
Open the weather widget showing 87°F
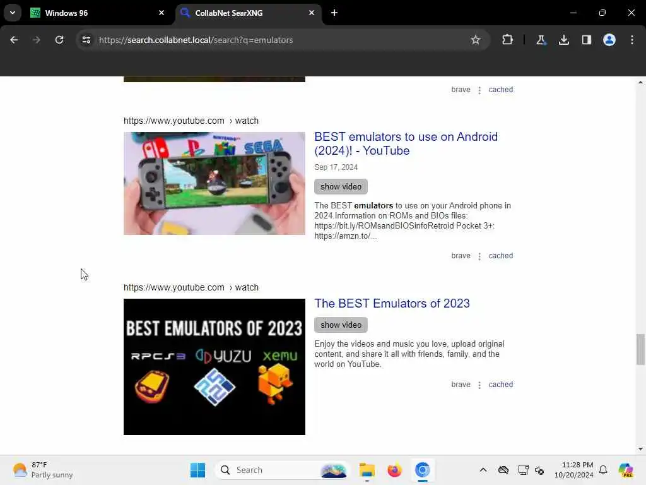point(43,470)
